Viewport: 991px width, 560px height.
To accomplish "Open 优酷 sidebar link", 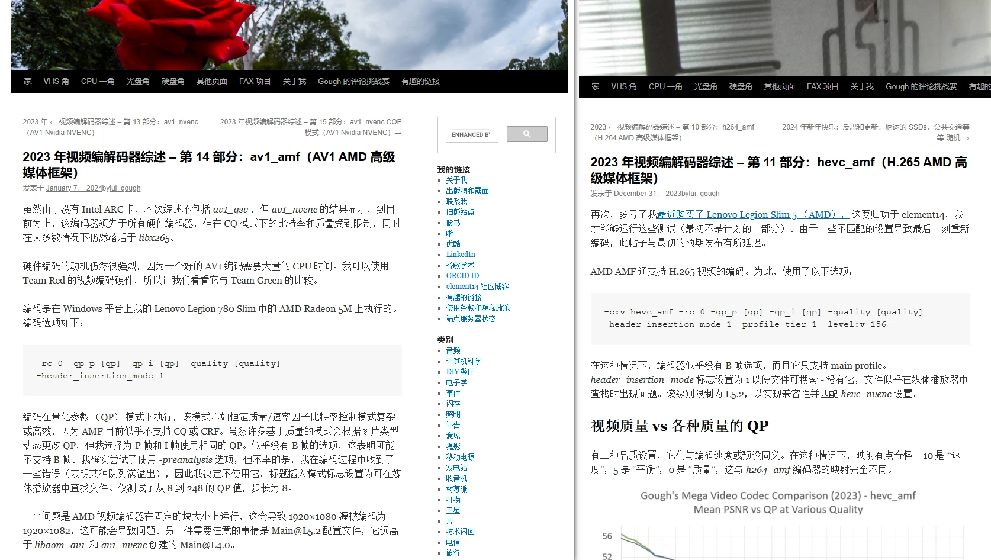I will point(453,244).
